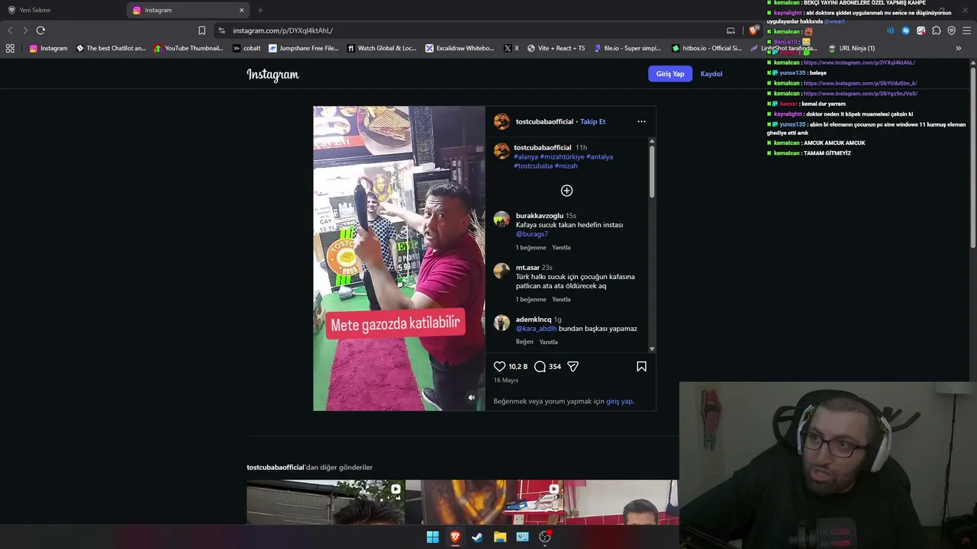Open mt.asar's profile from the comment

tap(527, 268)
